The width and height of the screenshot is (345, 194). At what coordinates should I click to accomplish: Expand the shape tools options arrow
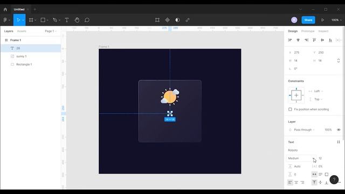coord(47,20)
